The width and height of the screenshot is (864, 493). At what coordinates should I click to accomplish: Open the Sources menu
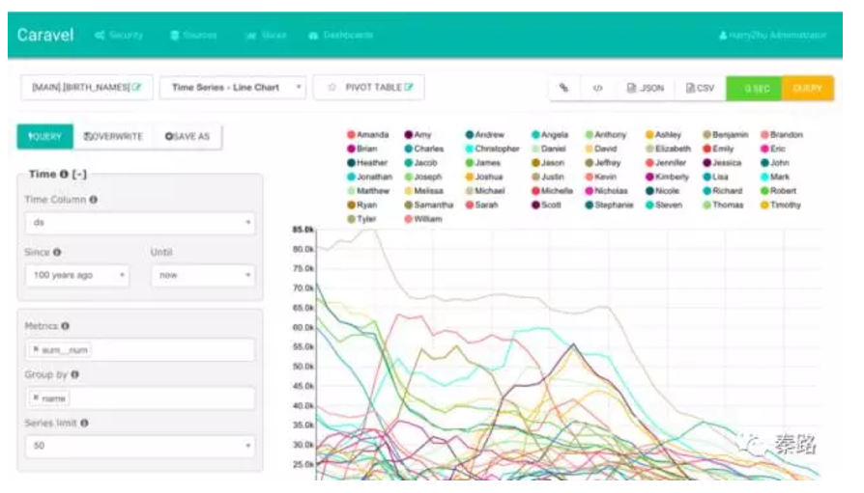193,35
